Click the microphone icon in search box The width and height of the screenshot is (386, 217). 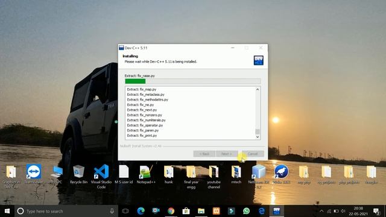coord(112,211)
